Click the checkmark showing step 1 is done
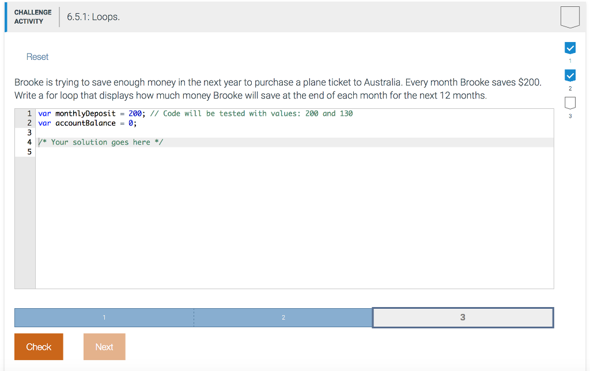The width and height of the screenshot is (590, 371). pos(570,48)
